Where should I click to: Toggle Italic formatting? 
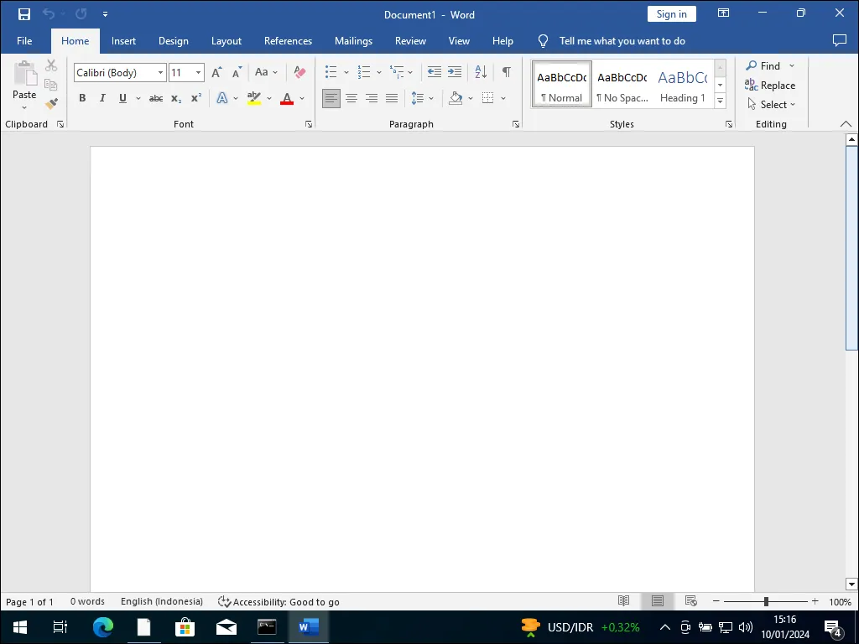point(102,99)
